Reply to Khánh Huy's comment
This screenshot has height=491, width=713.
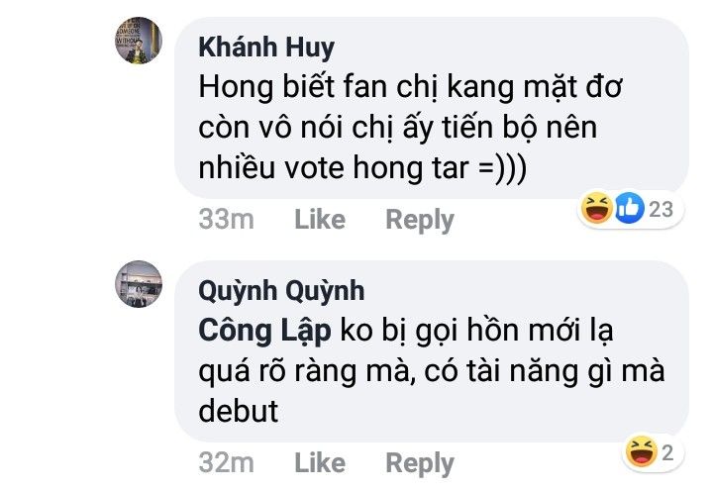[419, 219]
